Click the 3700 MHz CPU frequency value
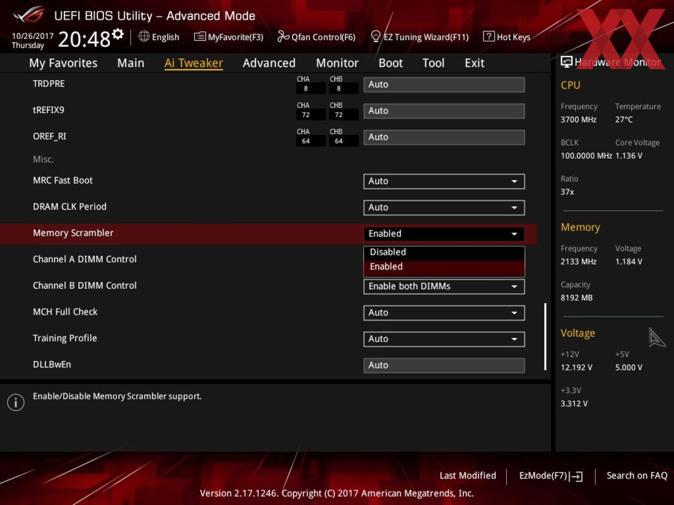Screen dimensions: 674x505 pos(578,119)
